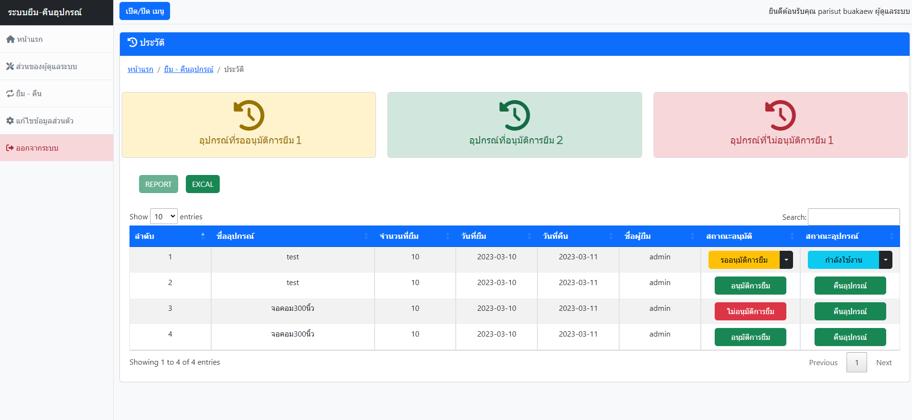This screenshot has width=912, height=420.
Task: Go to Next page of table
Action: (884, 362)
